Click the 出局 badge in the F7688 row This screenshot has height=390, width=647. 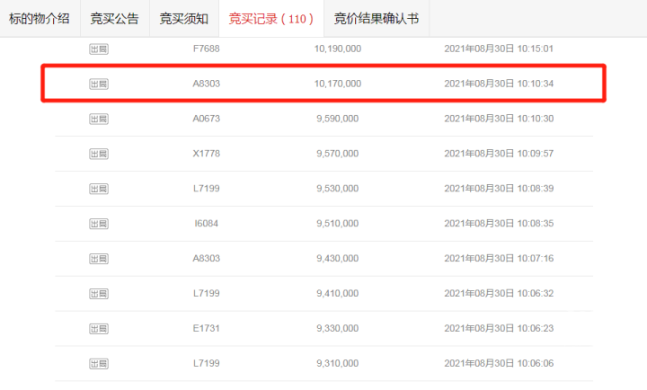point(99,49)
